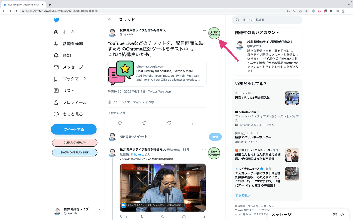
Task: Open the マイナビニュース escalator story
Action: tap(267, 177)
